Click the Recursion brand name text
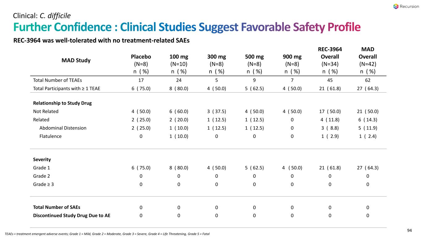The image size is (422, 237). coord(410,6)
